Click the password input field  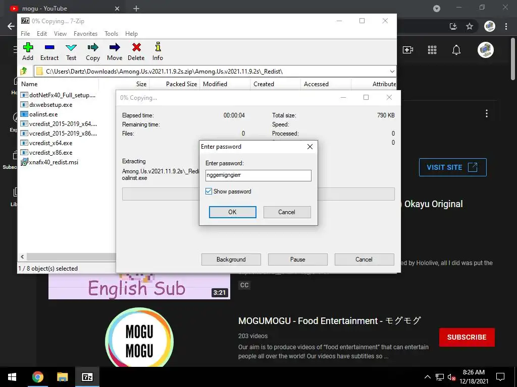pos(258,175)
